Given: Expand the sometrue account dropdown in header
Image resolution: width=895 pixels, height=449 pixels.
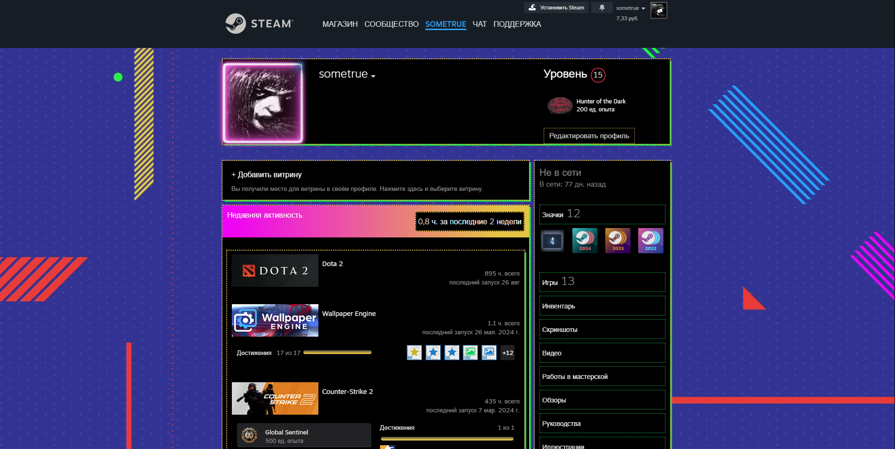Looking at the screenshot, I should (631, 8).
